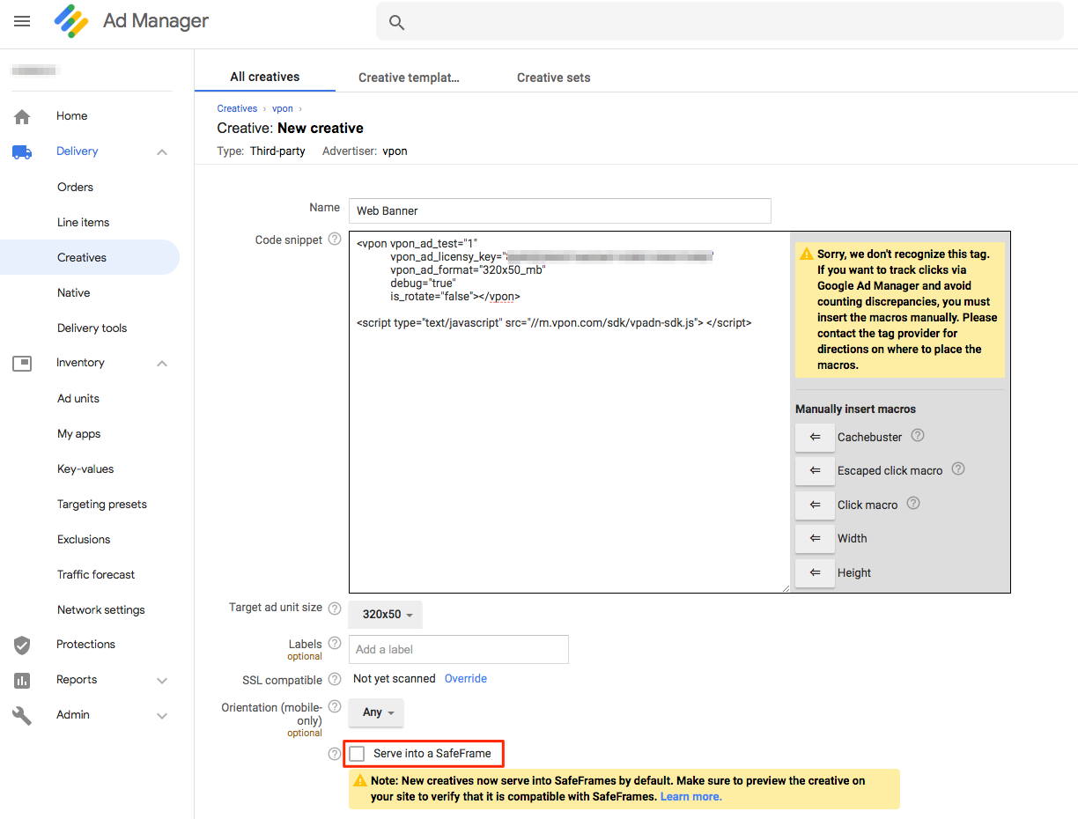Image resolution: width=1078 pixels, height=819 pixels.
Task: Switch to All creatives tab
Action: pyautogui.click(x=265, y=77)
